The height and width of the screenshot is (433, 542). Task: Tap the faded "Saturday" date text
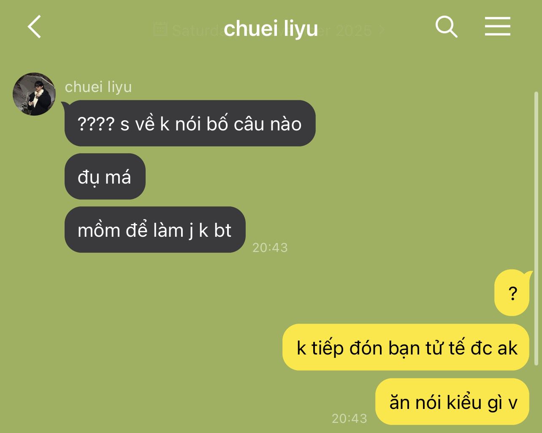pyautogui.click(x=198, y=30)
